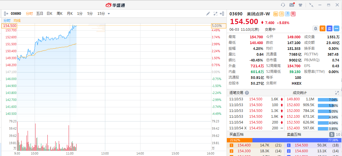This screenshot has height=156, width=342.
Task: Click the 竞 auction tag badge
Action: point(293,14)
